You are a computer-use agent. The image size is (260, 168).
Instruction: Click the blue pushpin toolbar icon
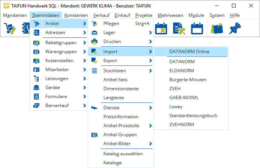tap(235, 28)
